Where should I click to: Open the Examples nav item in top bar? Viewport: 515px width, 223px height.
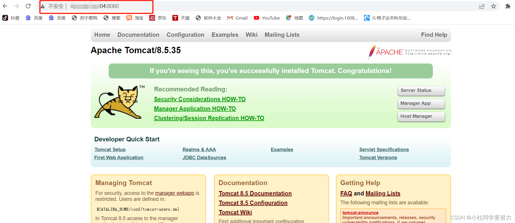(225, 35)
